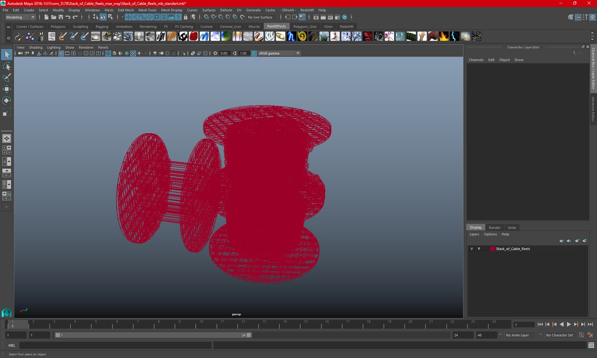The image size is (597, 358).
Task: Open the layer editor Options menu
Action: pyautogui.click(x=490, y=234)
